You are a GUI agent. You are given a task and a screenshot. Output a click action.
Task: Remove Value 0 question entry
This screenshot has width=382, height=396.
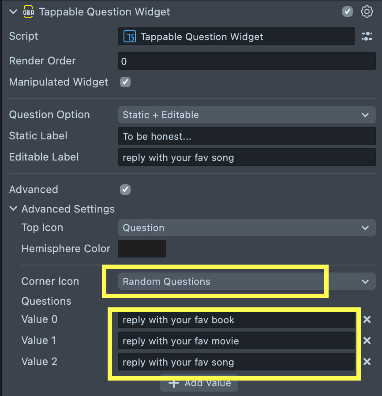click(367, 319)
